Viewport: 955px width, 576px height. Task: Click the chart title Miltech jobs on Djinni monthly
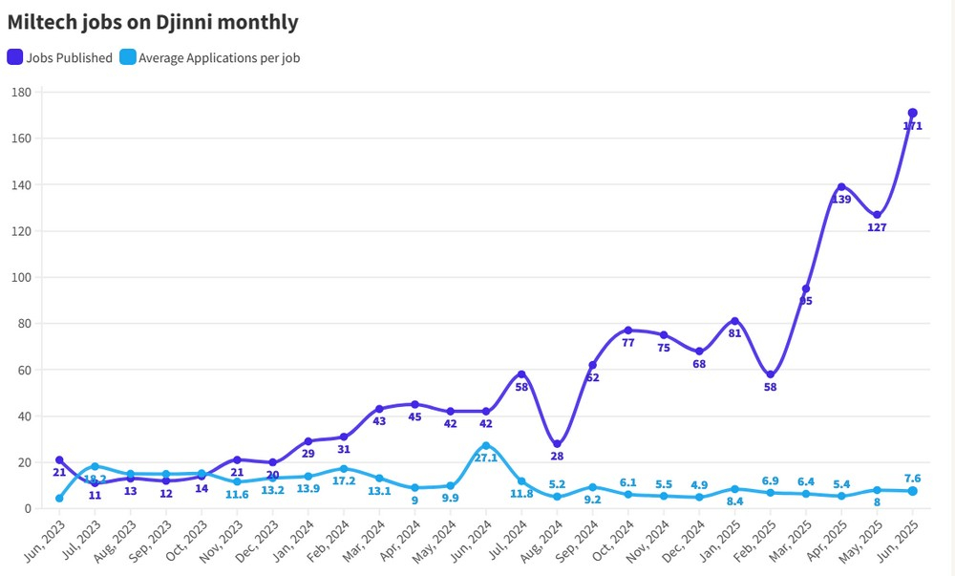tap(153, 22)
